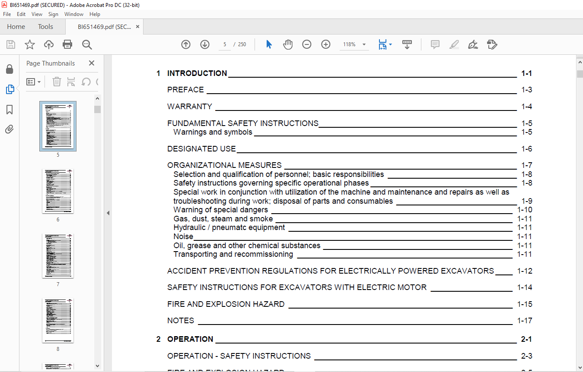Click the page number input field

(x=225, y=44)
